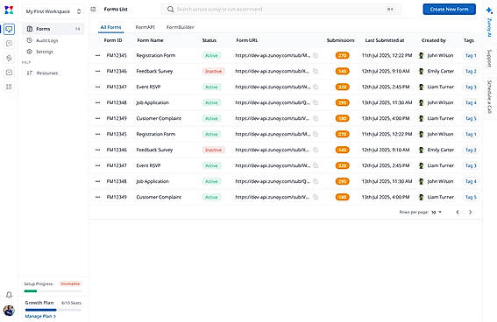Click Tag 5 on second Customer Complaint row
The height and width of the screenshot is (322, 497).
(x=471, y=197)
